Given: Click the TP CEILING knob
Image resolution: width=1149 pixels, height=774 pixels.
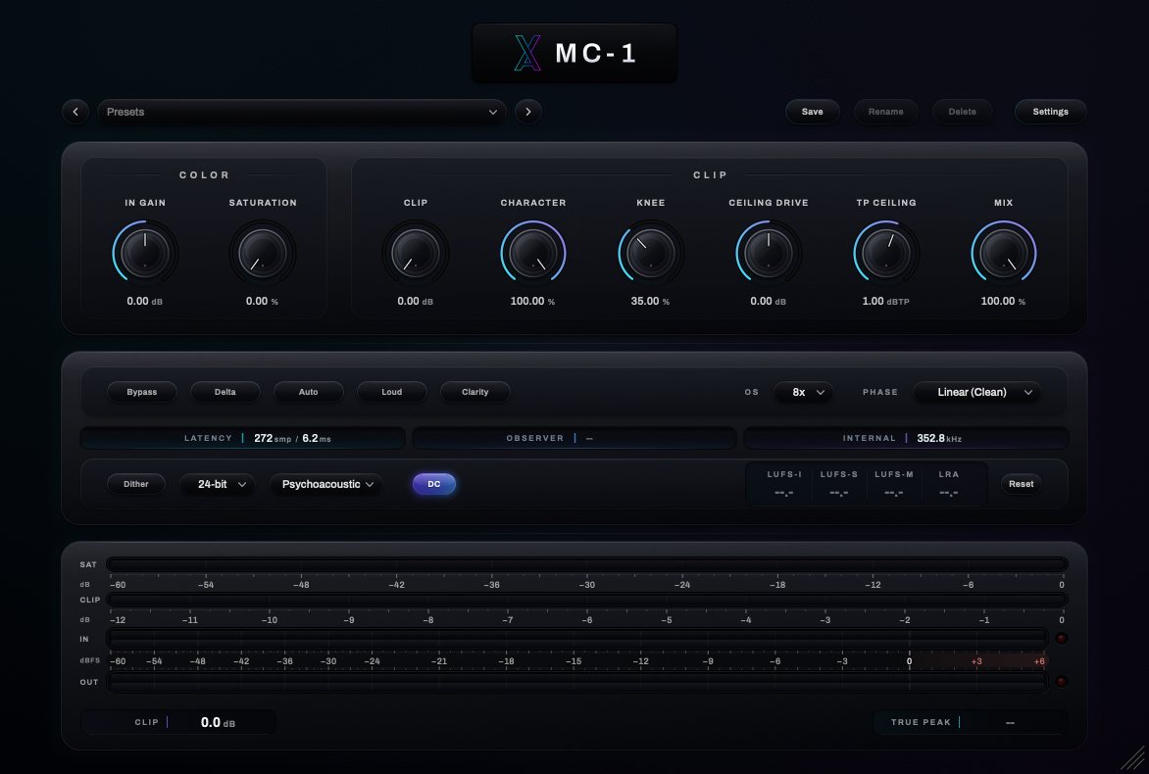Looking at the screenshot, I should click(x=886, y=254).
